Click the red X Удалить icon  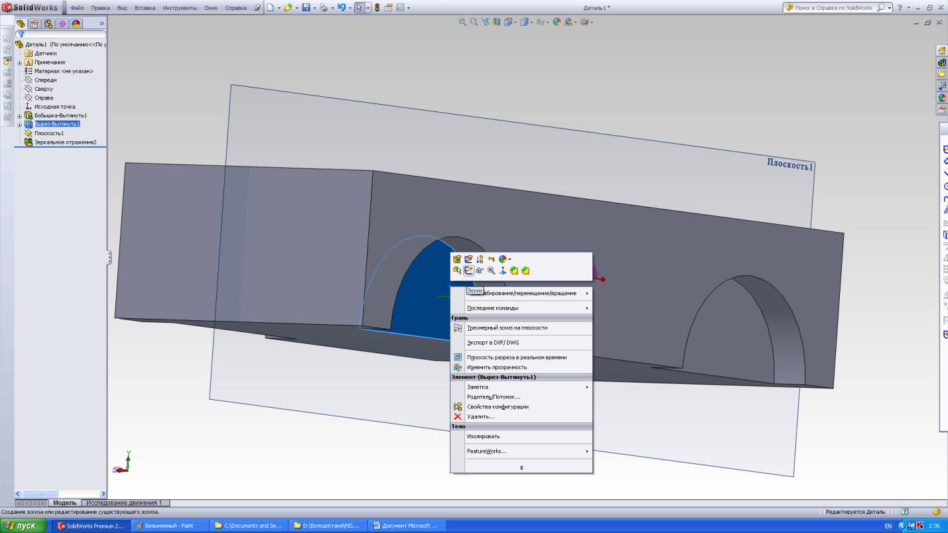(x=457, y=417)
